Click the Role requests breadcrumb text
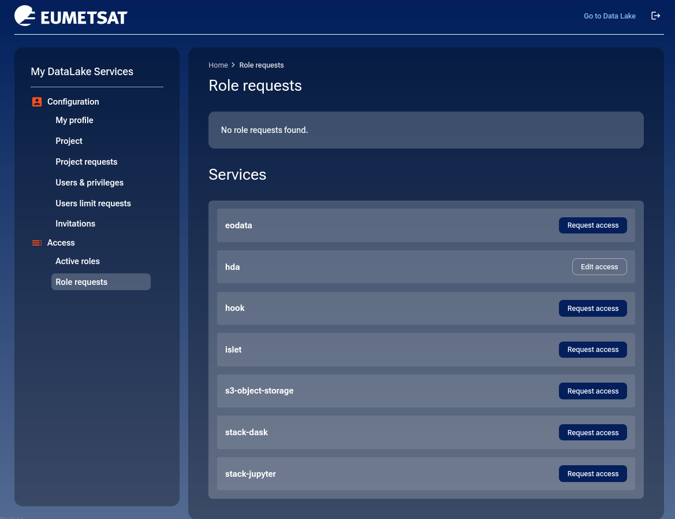The image size is (675, 519). coord(262,65)
